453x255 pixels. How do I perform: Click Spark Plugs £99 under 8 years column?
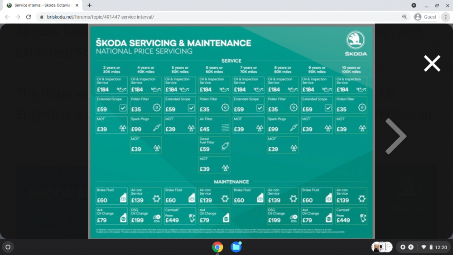(x=283, y=125)
